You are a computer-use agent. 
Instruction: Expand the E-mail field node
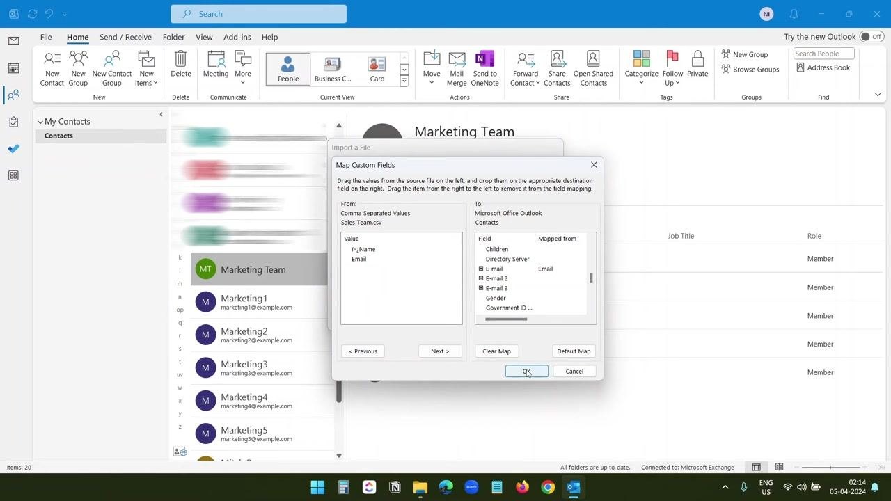[480, 269]
